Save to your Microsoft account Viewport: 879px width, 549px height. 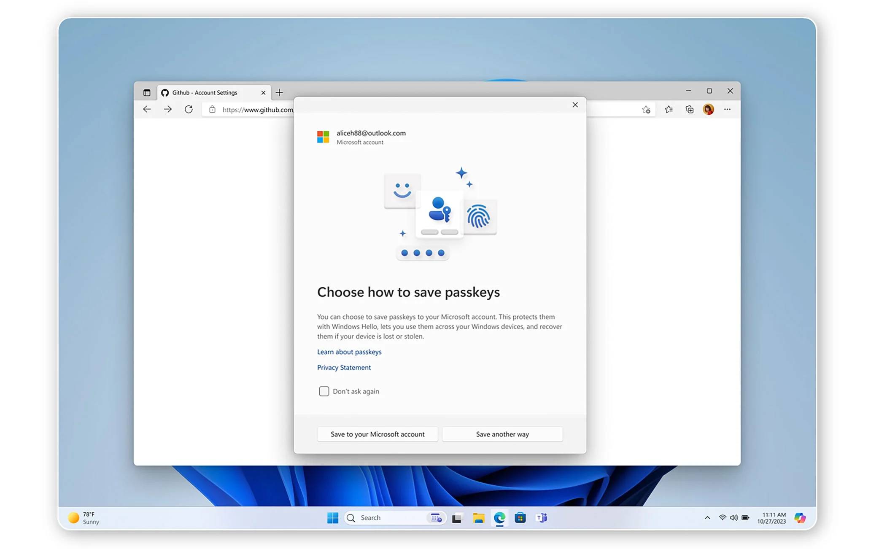click(377, 434)
